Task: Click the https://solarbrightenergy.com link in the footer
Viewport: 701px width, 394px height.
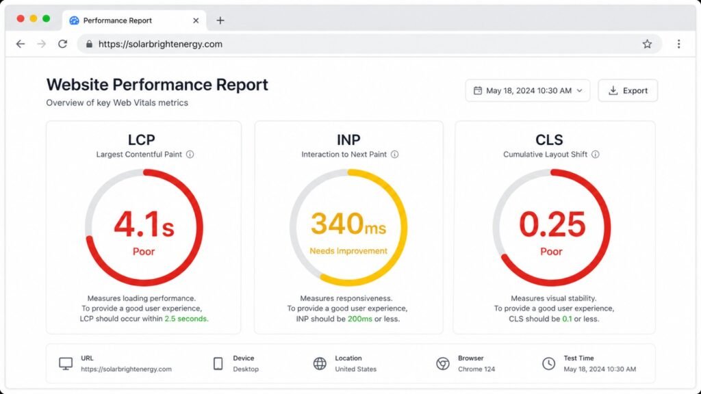Action: coord(126,369)
